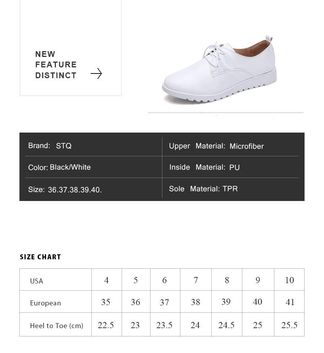
Task: Click the Color: Black/White specification
Action: tap(59, 167)
